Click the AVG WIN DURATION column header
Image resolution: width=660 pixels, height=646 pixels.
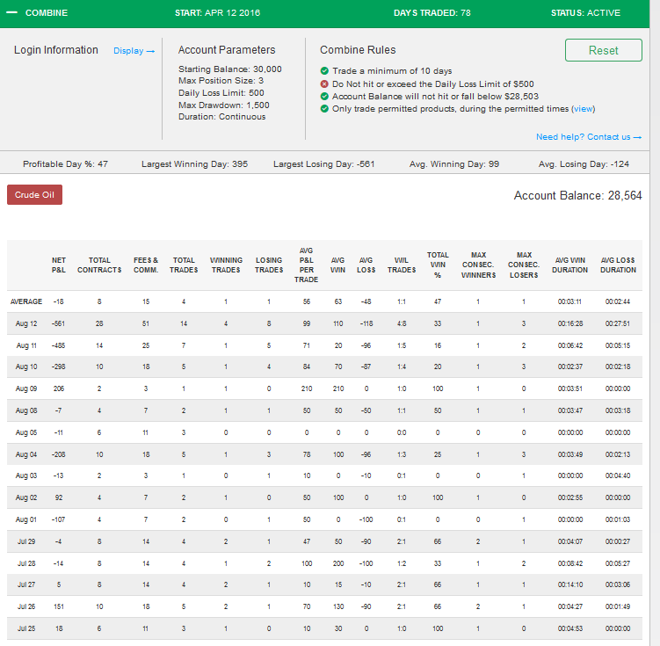pyautogui.click(x=570, y=265)
